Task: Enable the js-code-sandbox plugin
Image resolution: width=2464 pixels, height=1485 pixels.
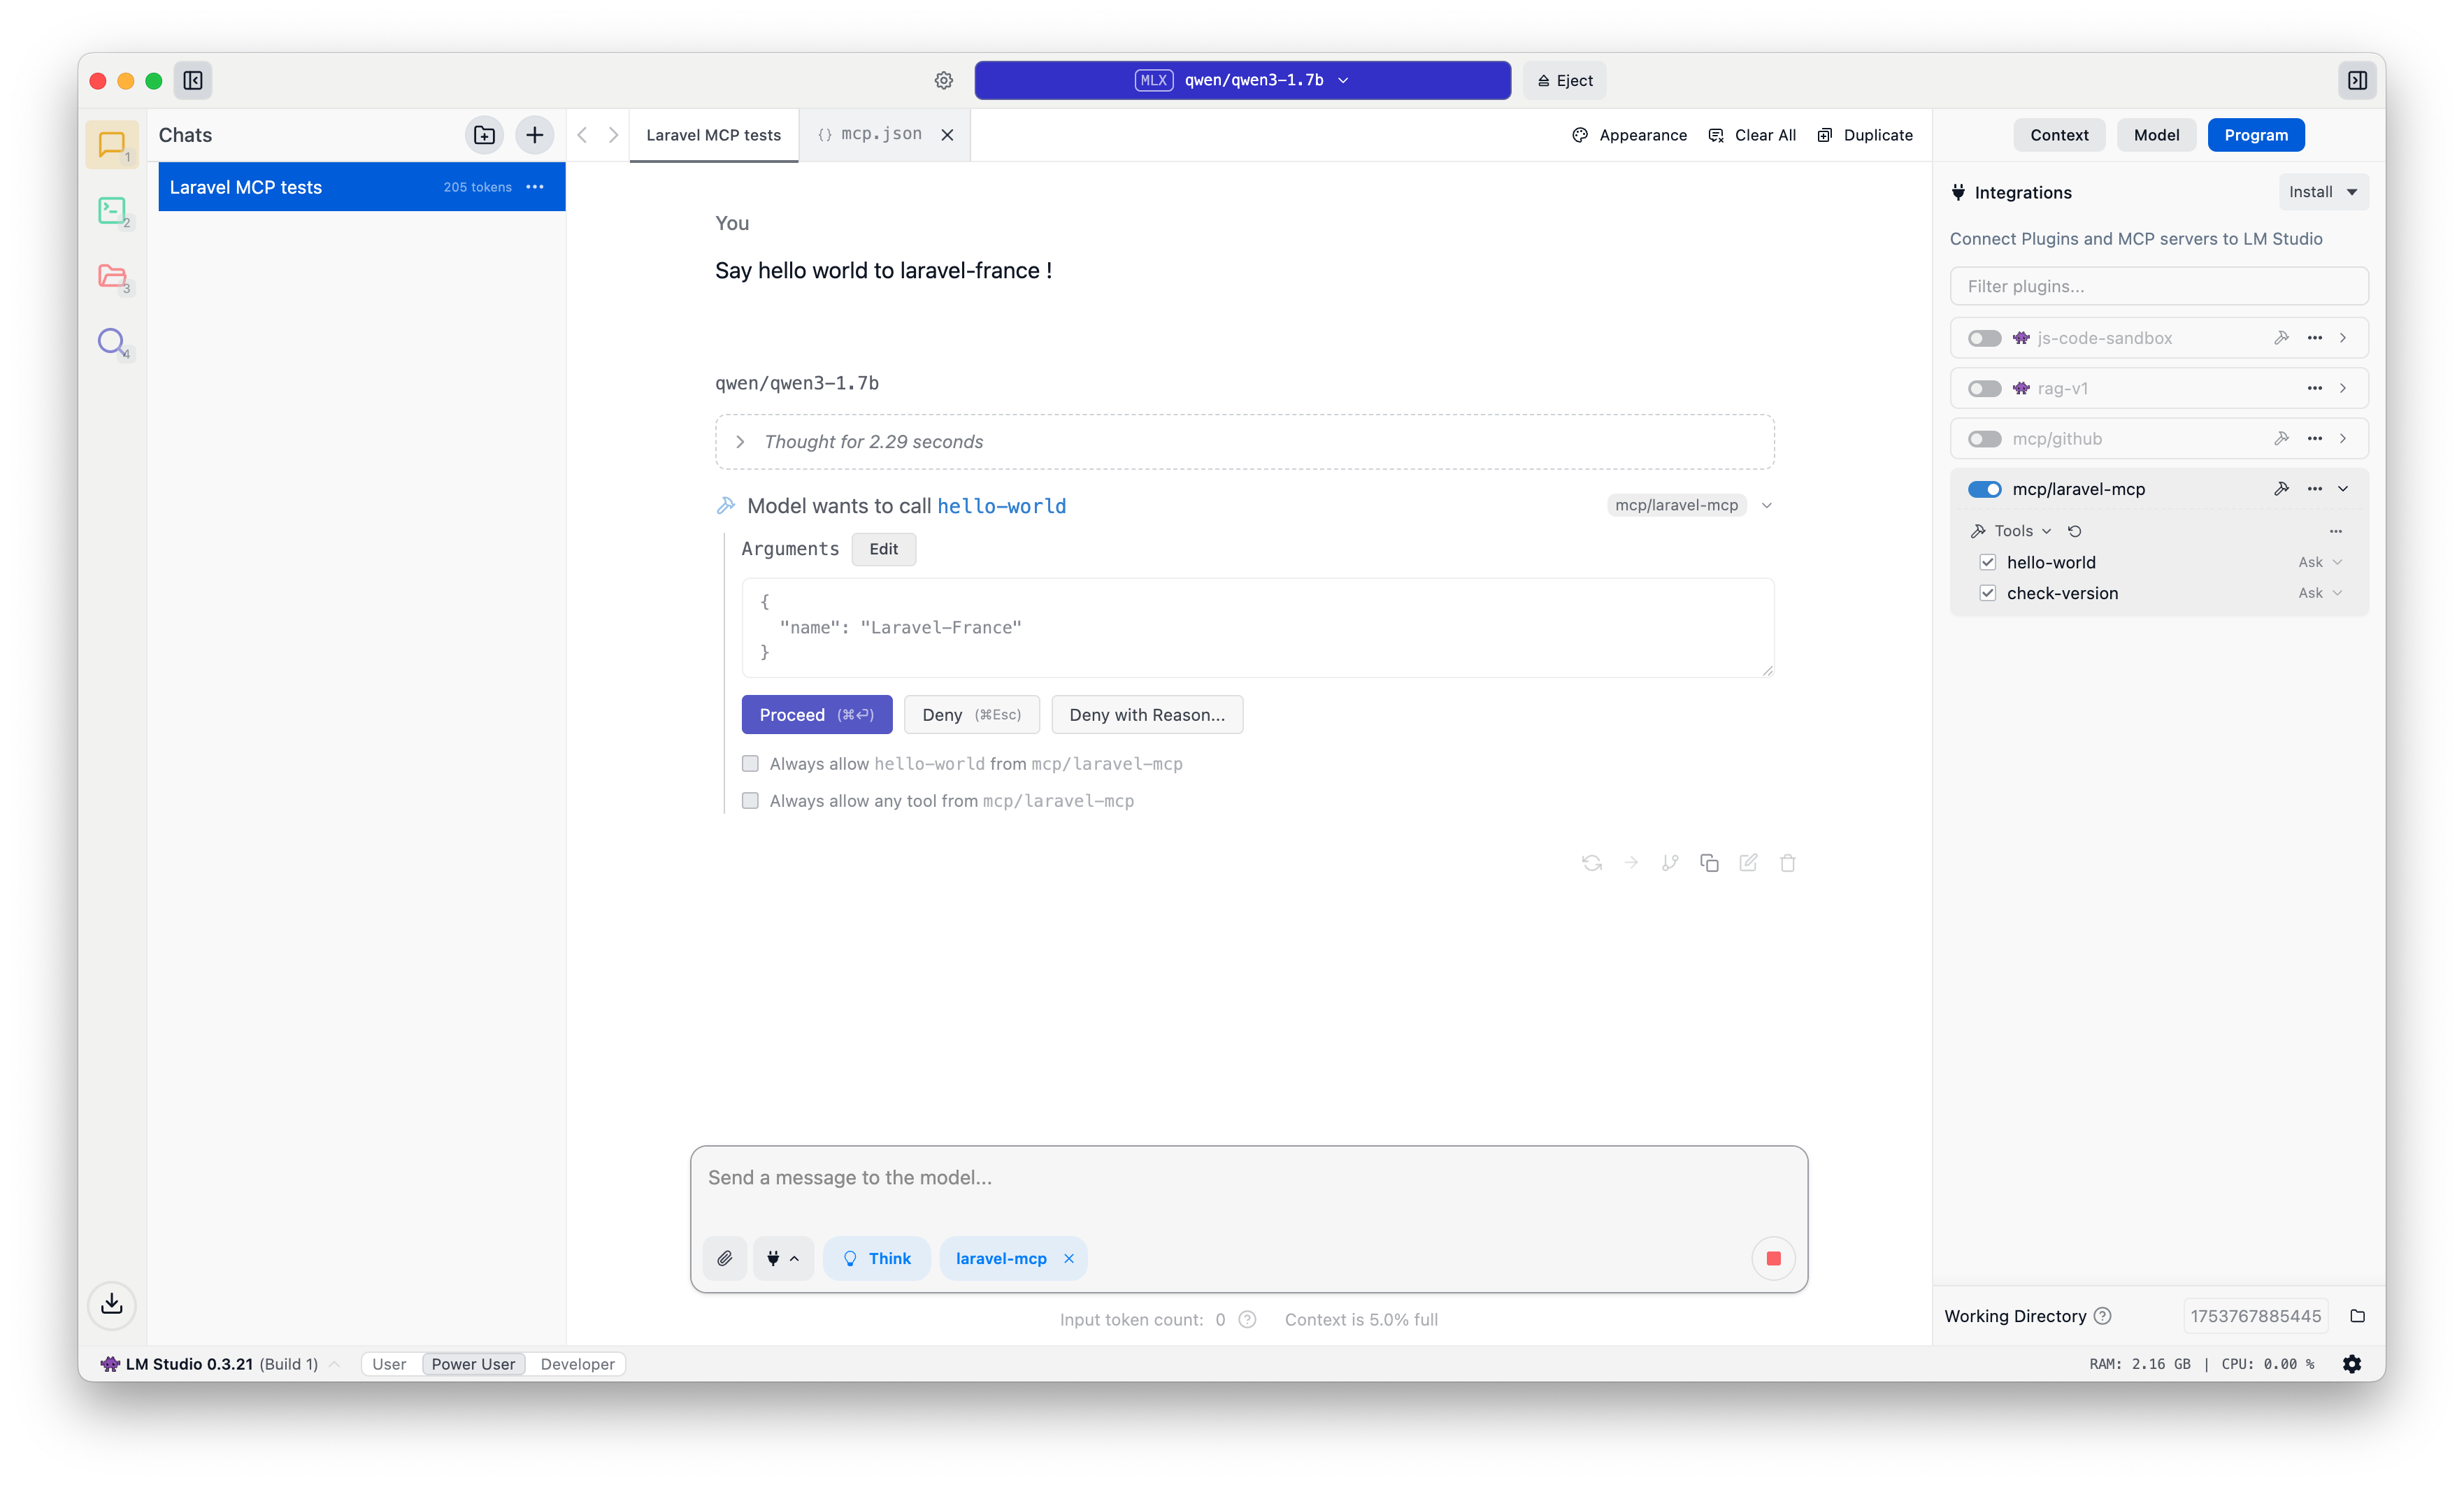Action: tap(1985, 338)
